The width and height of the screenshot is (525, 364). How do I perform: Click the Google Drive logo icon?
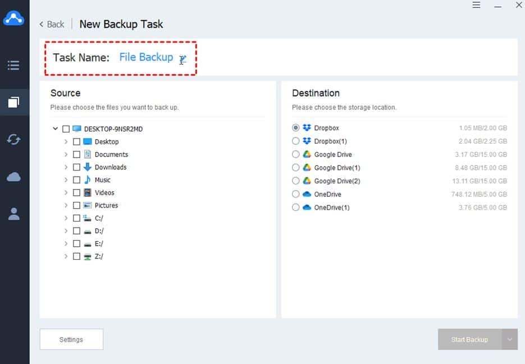307,154
